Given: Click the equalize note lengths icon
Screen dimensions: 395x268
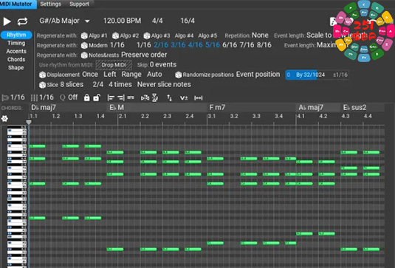Looking at the screenshot, I should click(131, 97).
